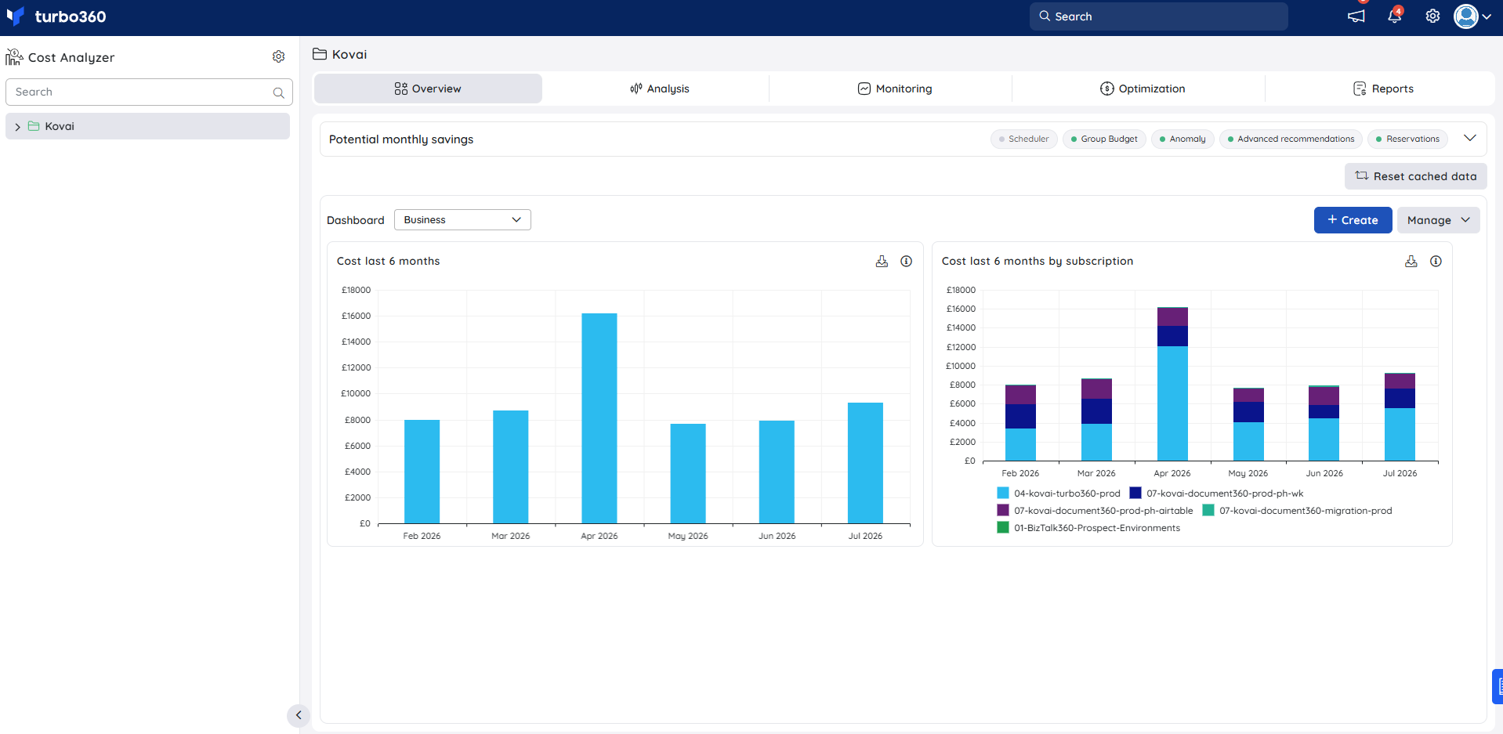Click the Group Budget savings chip
This screenshot has height=734, width=1503.
click(x=1105, y=139)
